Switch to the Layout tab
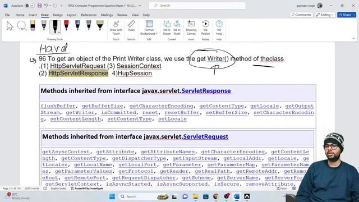This screenshot has width=359, height=202. (x=72, y=15)
